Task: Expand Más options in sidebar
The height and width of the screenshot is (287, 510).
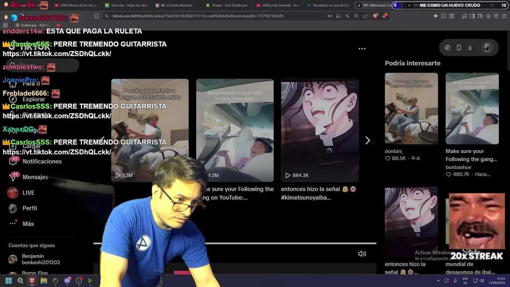Action: tap(22, 224)
